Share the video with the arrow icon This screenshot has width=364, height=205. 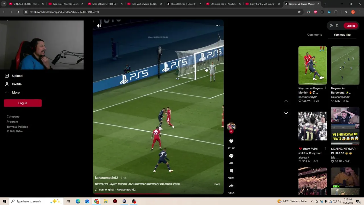pyautogui.click(x=231, y=186)
